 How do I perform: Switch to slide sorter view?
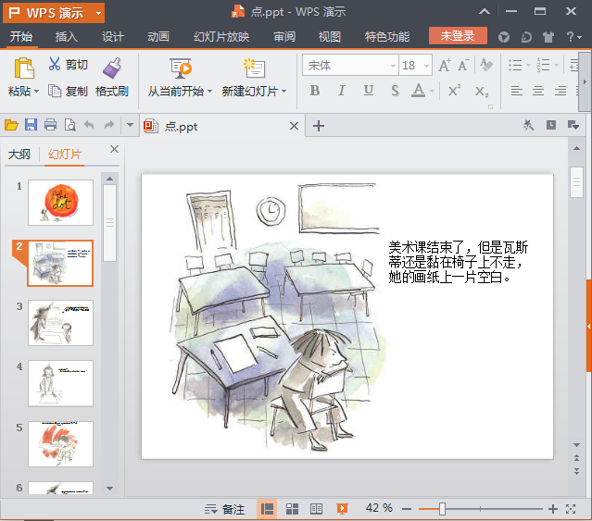click(x=292, y=509)
